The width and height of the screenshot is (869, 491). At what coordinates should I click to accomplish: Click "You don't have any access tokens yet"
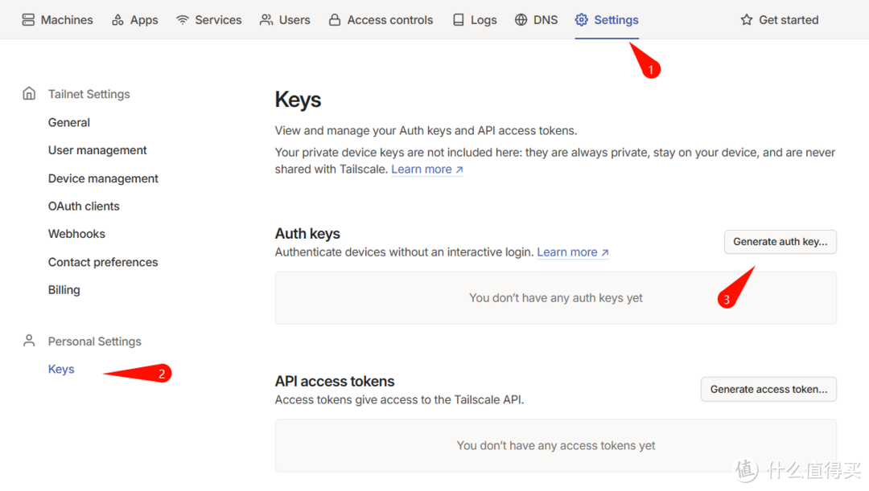pyautogui.click(x=556, y=446)
